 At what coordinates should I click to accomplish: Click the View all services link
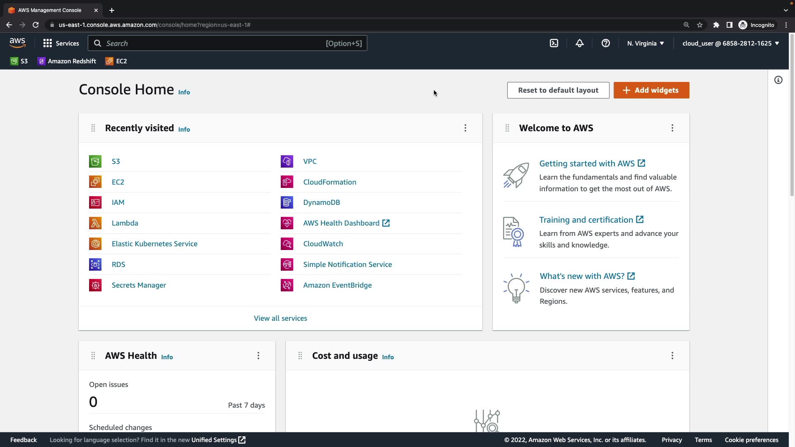(x=280, y=318)
